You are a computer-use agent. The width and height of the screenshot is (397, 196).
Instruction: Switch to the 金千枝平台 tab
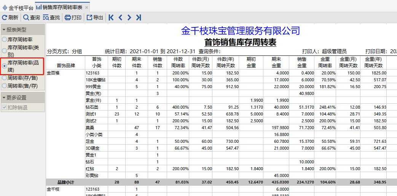coord(18,8)
